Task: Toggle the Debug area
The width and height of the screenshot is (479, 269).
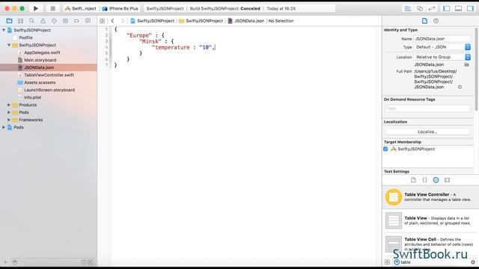Action: click(459, 8)
